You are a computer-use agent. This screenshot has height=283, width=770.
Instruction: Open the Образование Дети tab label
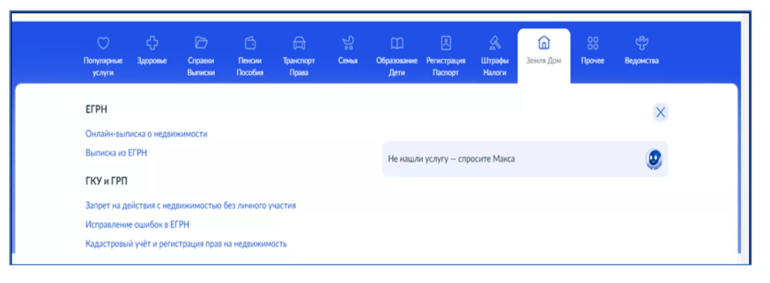pos(397,67)
